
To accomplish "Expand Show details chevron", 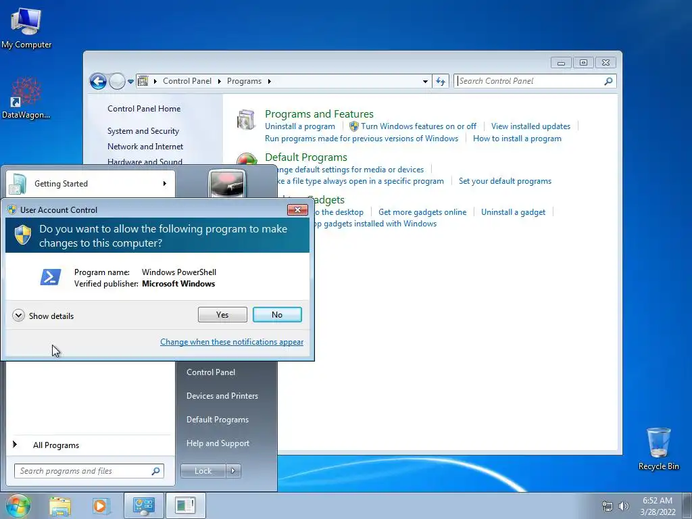I will pos(18,316).
